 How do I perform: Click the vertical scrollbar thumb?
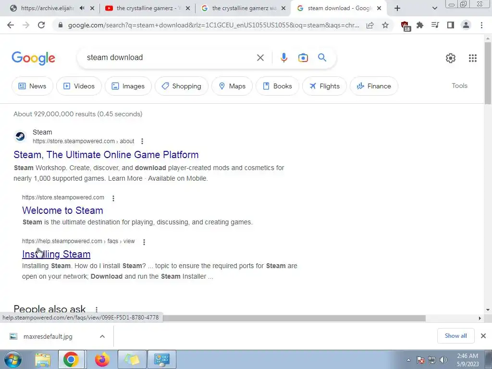coord(488,73)
